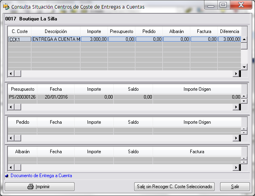Click left scroll arrow of Pedido grid

[x=11, y=138]
